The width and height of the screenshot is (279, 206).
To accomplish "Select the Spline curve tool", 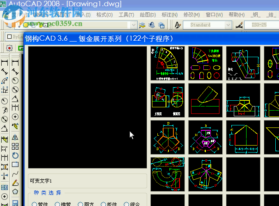I will click(15, 174).
